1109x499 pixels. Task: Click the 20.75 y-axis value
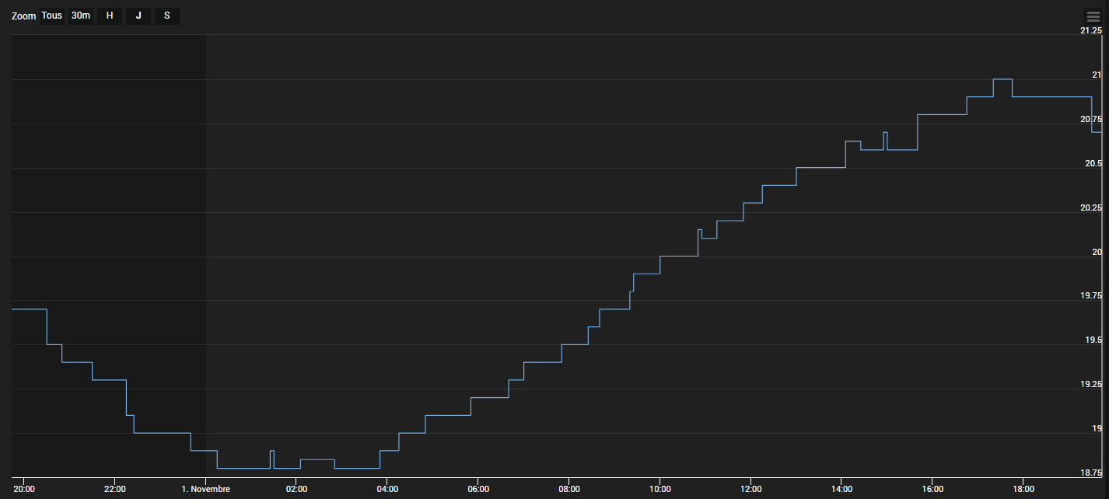coord(1091,119)
